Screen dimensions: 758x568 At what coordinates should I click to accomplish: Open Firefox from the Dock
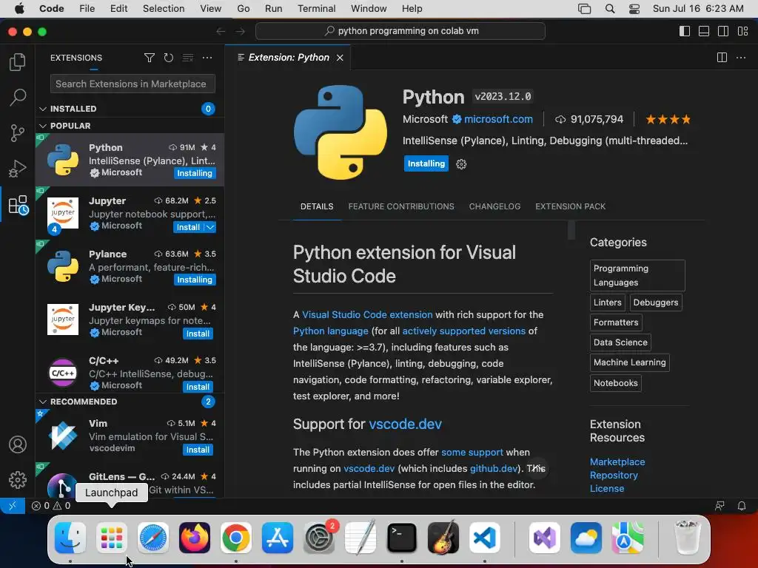195,538
